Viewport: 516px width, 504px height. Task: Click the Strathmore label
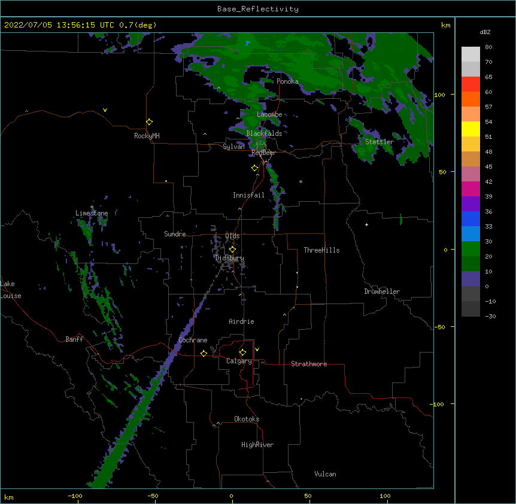coord(309,364)
